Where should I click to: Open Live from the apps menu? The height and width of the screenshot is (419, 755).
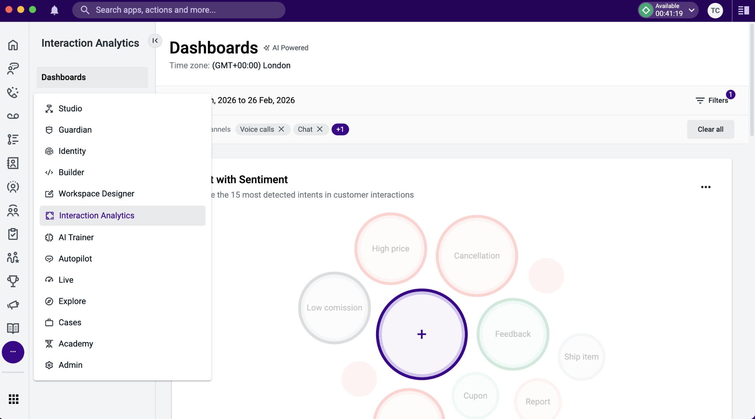pos(122,280)
